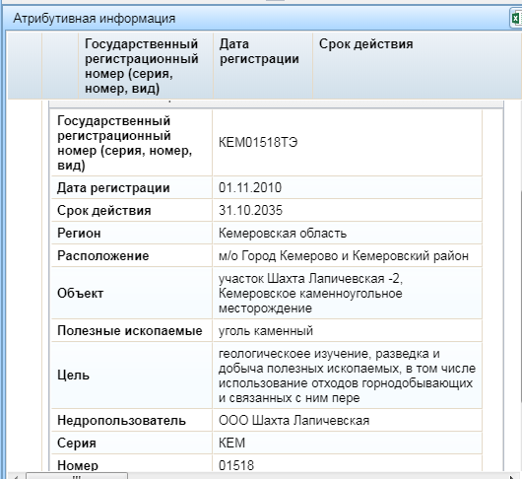Select геологическоее изучение purpose text
The width and height of the screenshot is (522, 479).
348,376
